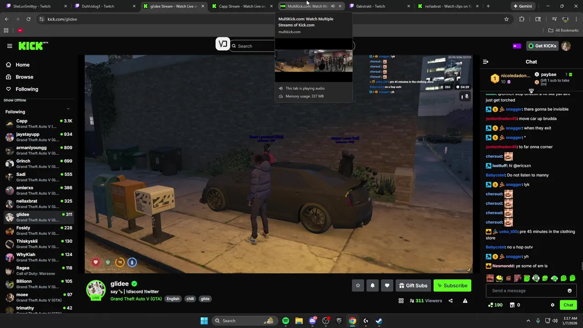Click the chill tag

tap(190, 299)
